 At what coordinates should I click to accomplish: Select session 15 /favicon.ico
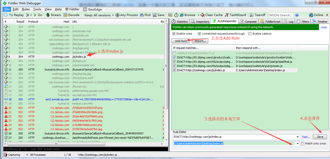pos(84,87)
